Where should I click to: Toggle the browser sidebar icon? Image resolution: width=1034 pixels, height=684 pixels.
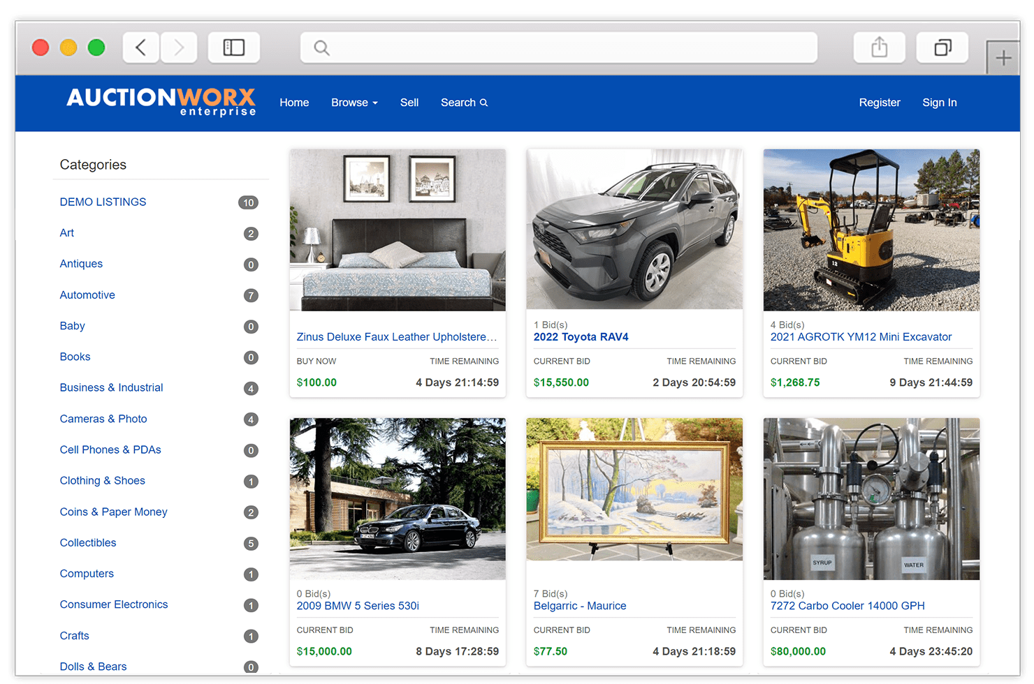234,47
